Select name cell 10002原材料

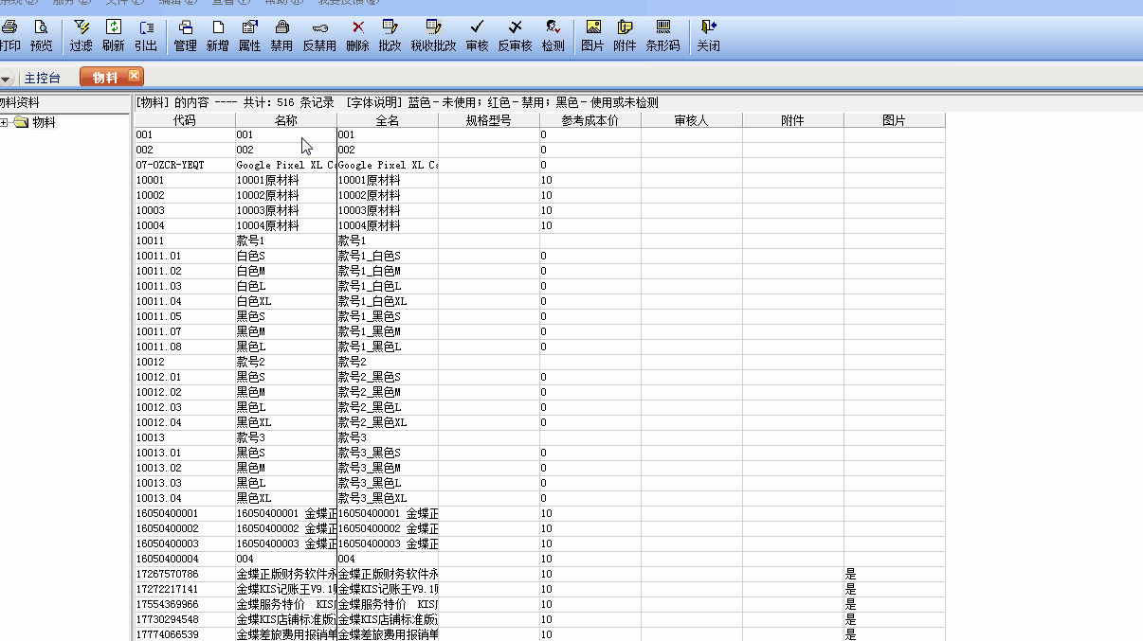[286, 195]
